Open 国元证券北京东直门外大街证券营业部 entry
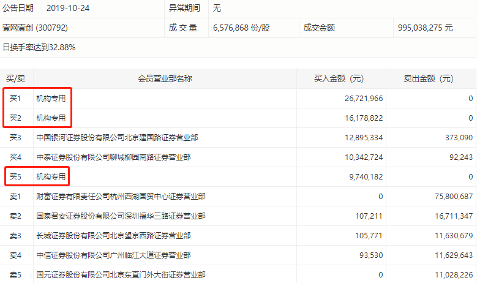 [121, 275]
